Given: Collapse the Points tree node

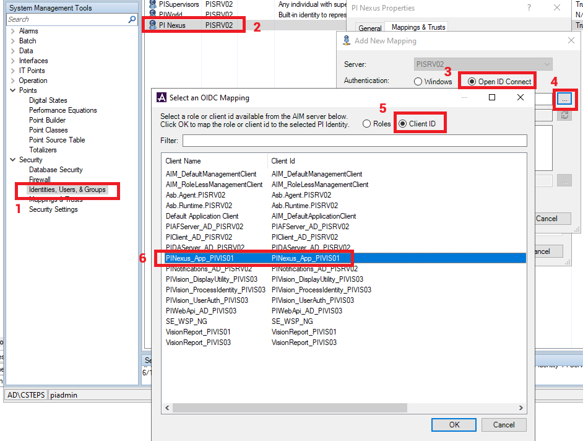Looking at the screenshot, I should 12,90.
